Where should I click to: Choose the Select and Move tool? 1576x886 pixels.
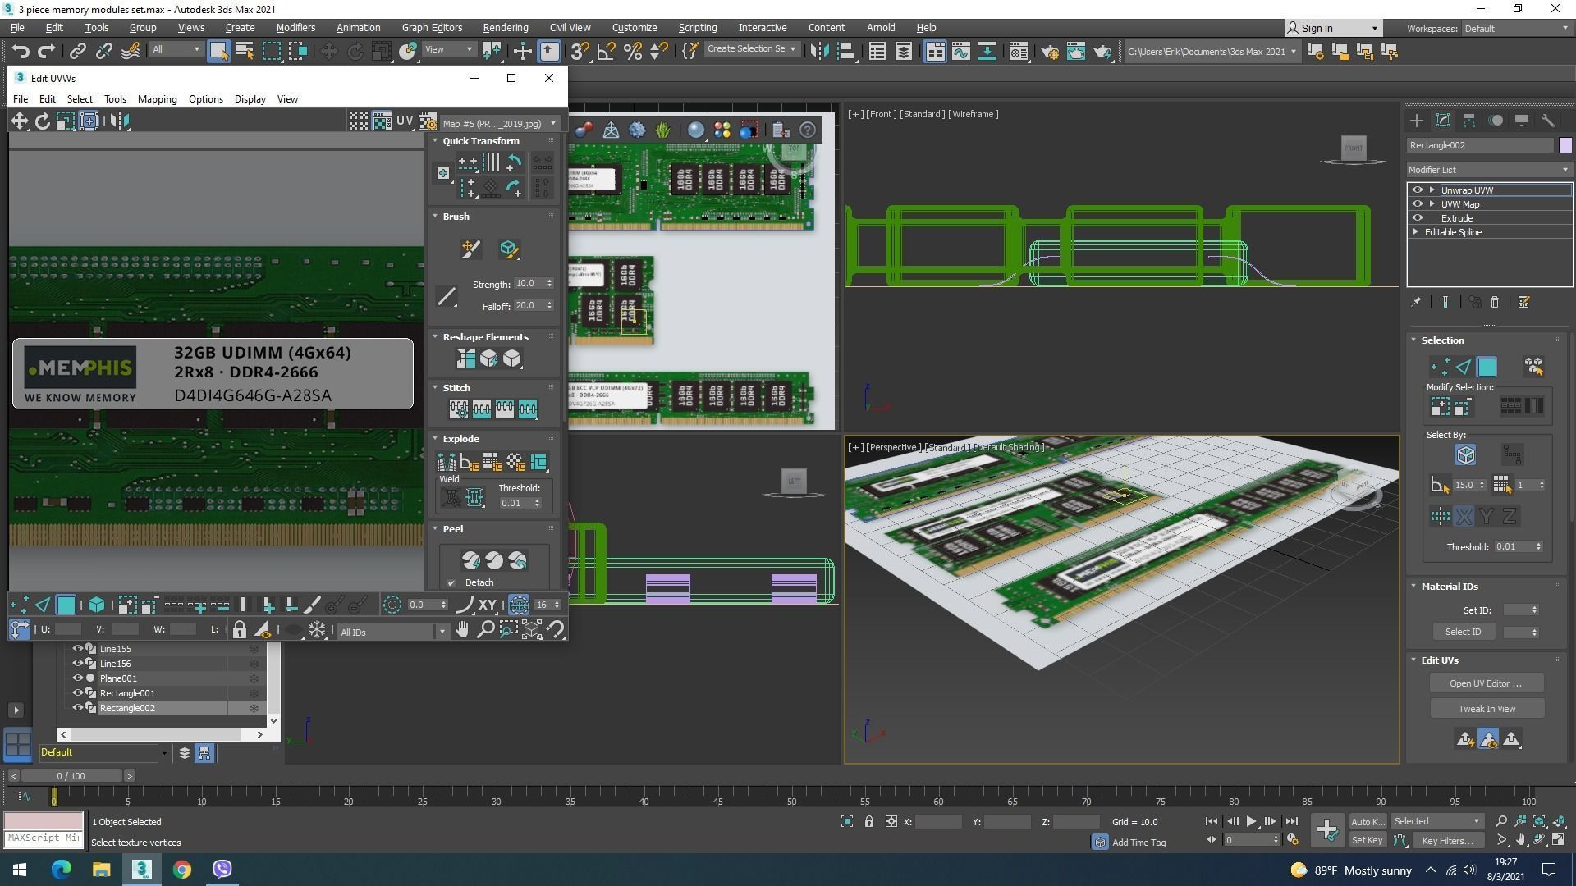[328, 52]
